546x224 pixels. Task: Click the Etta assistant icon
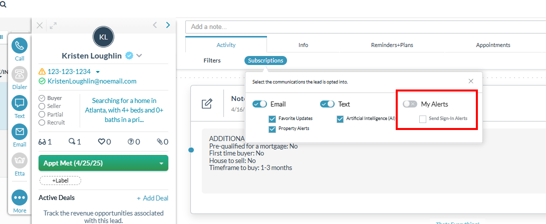(20, 160)
